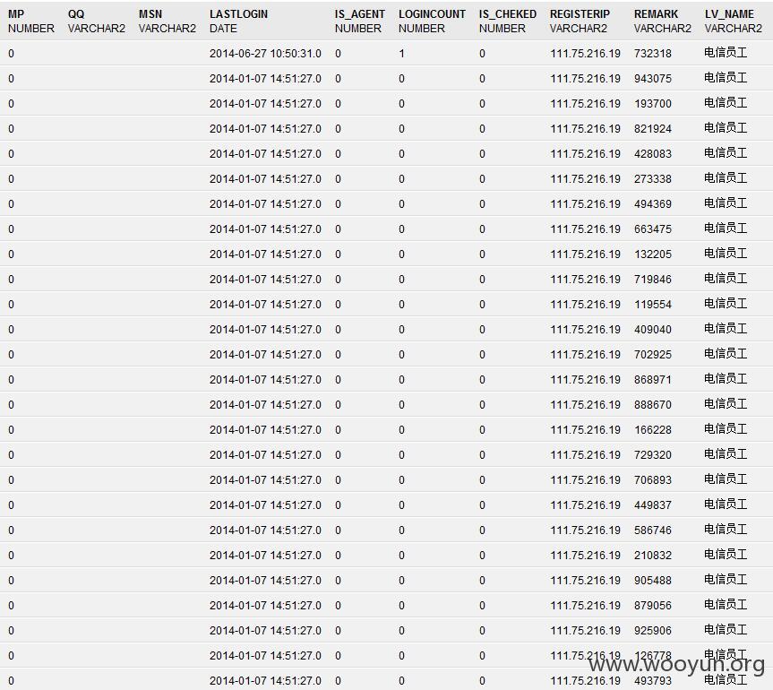Screen dimensions: 773x690
Task: Click the LASTLOGIN DATE column header
Action: (x=238, y=22)
